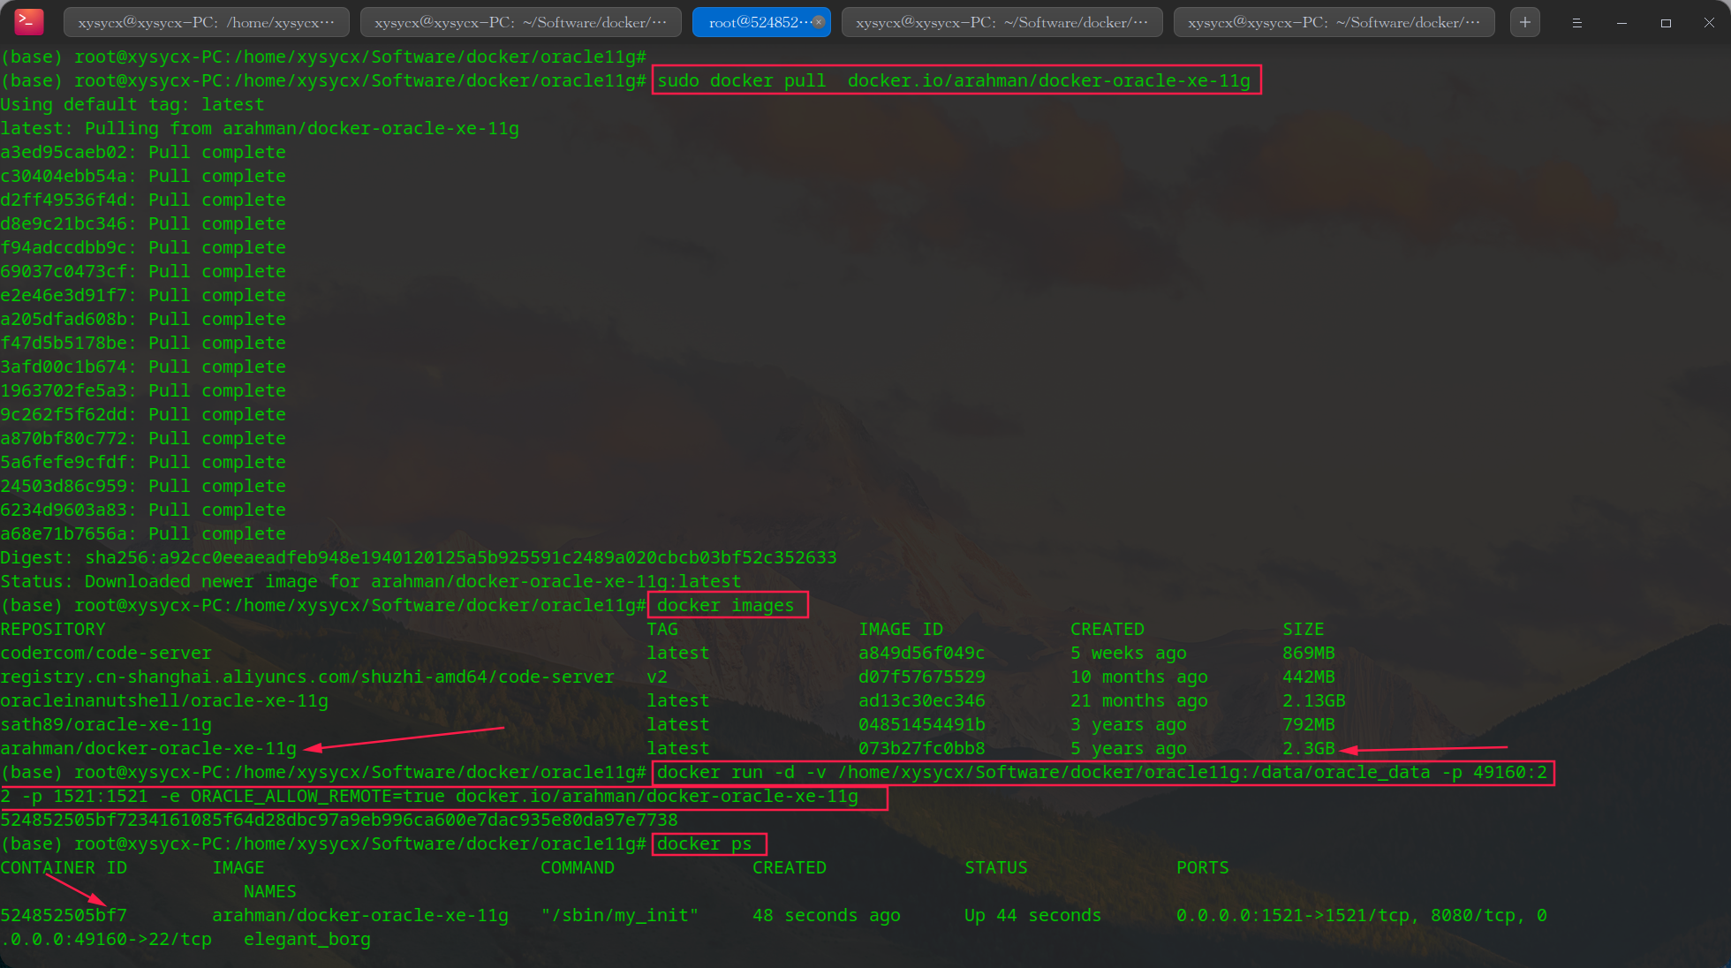Click container ID 524852505bf7 in docker ps output
This screenshot has height=968, width=1731.
point(64,915)
